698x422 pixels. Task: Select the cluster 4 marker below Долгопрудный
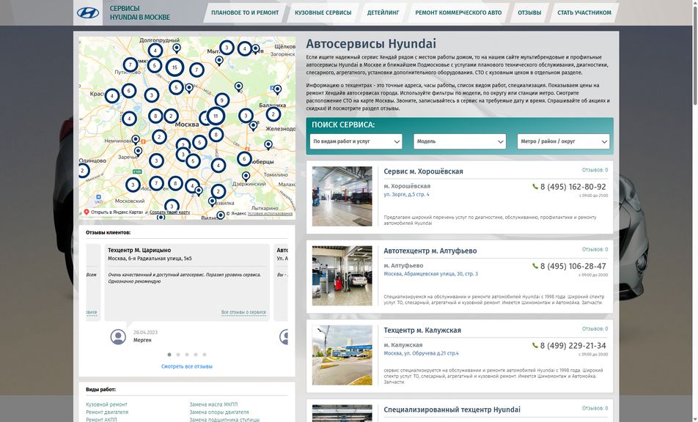(155, 51)
